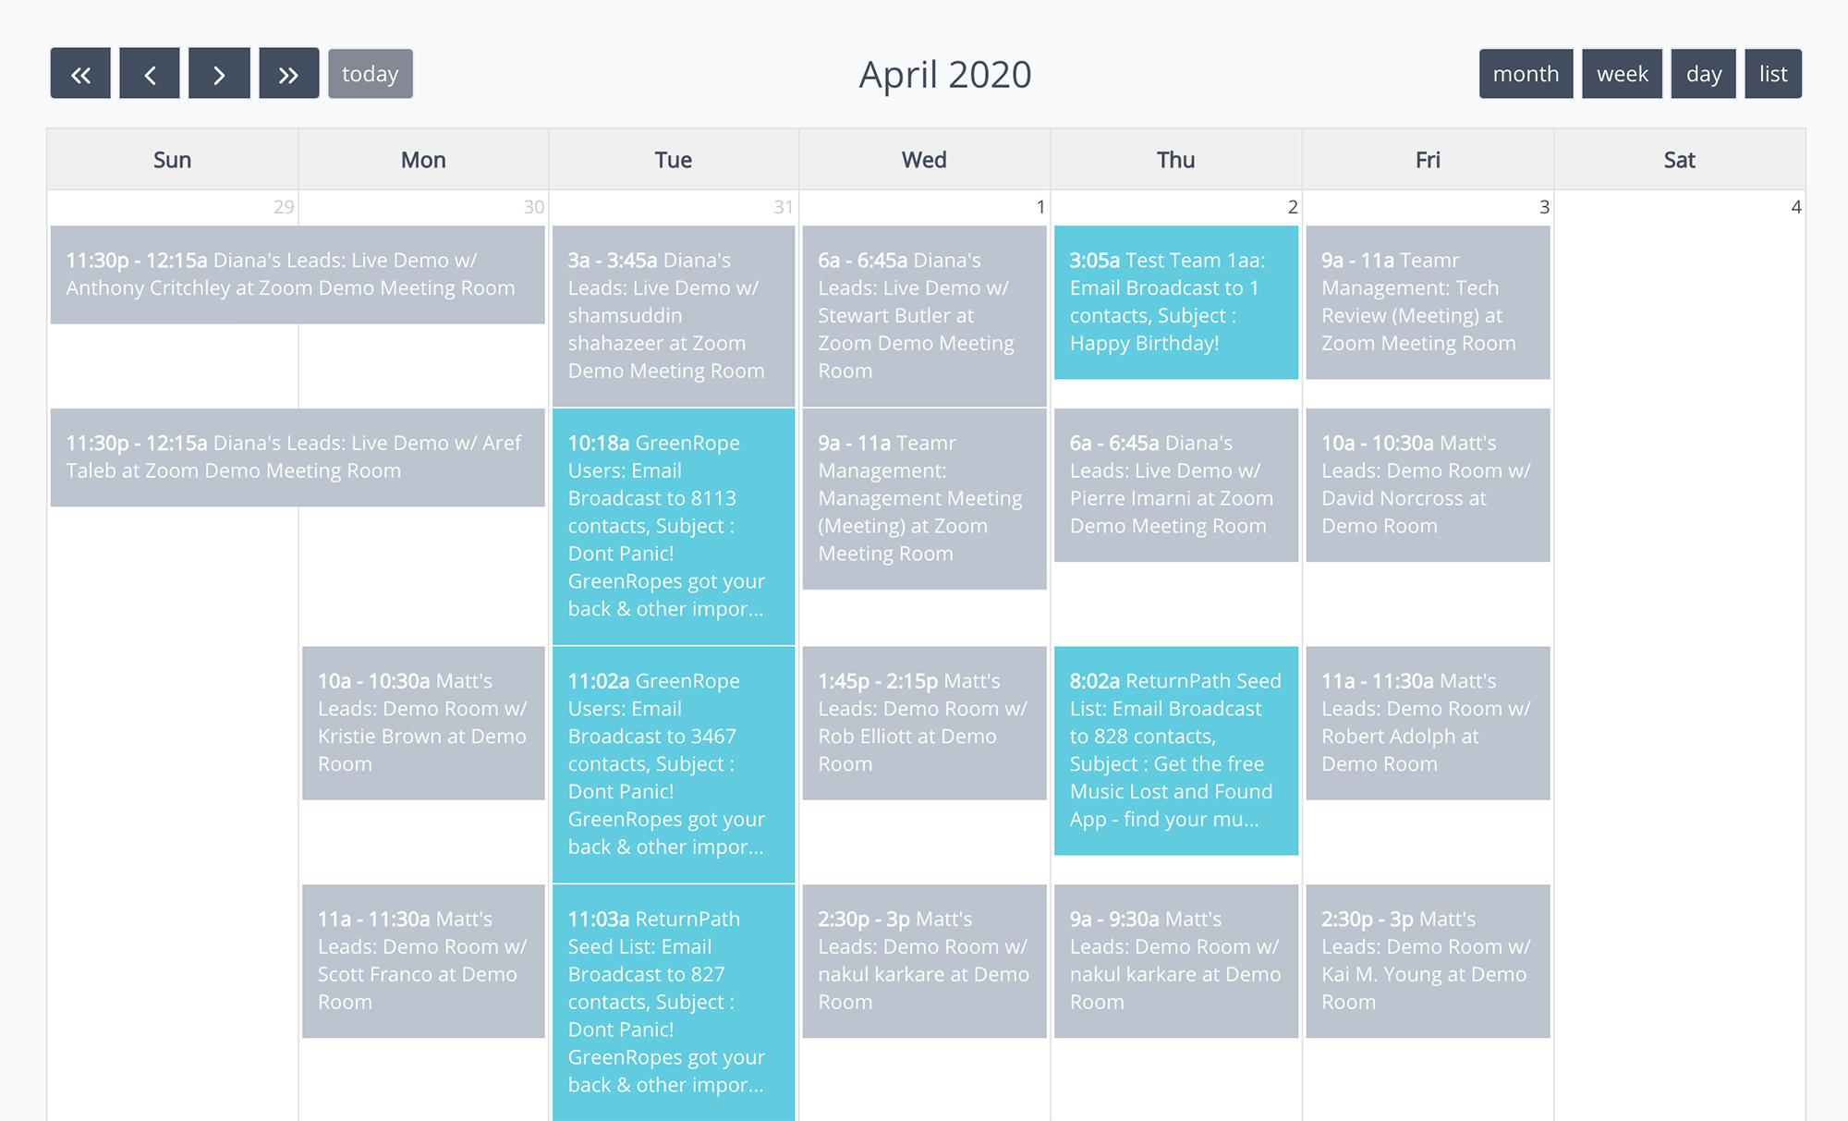This screenshot has width=1848, height=1121.
Task: Switch to the day view
Action: click(x=1704, y=73)
